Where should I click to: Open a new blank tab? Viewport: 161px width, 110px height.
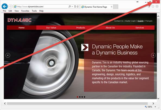[116, 7]
